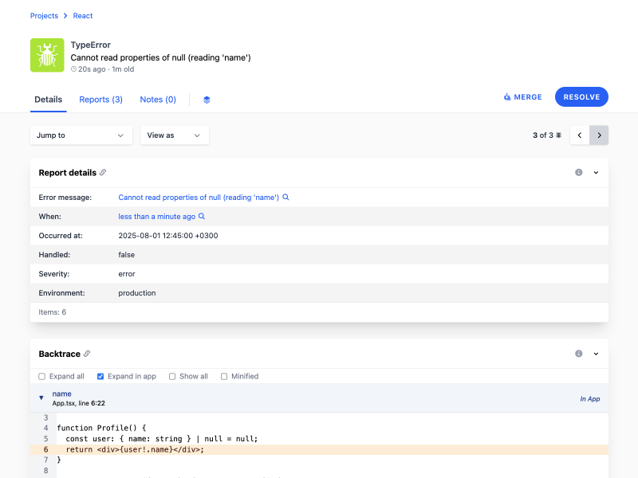
Task: Collapse the Backtrace section
Action: pyautogui.click(x=596, y=354)
